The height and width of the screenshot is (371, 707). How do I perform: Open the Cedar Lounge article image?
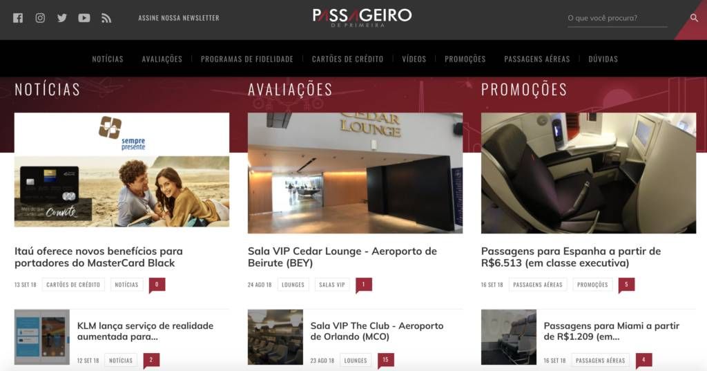[x=356, y=173]
